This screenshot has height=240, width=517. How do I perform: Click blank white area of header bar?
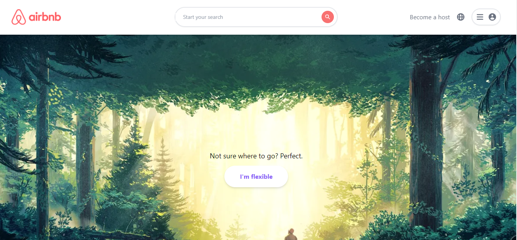tap(116, 17)
